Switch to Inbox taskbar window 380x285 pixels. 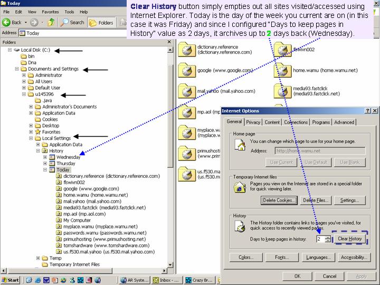pyautogui.click(x=167, y=280)
